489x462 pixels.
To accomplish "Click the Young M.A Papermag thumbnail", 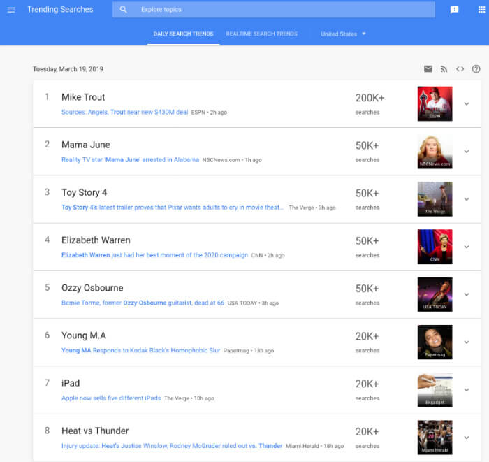I will pyautogui.click(x=435, y=342).
